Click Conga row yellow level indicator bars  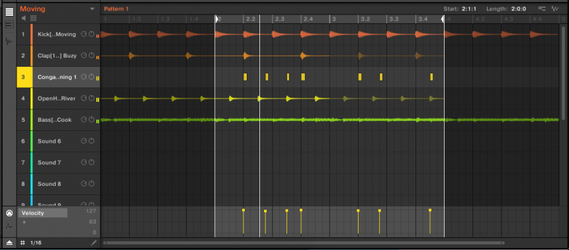pos(98,79)
